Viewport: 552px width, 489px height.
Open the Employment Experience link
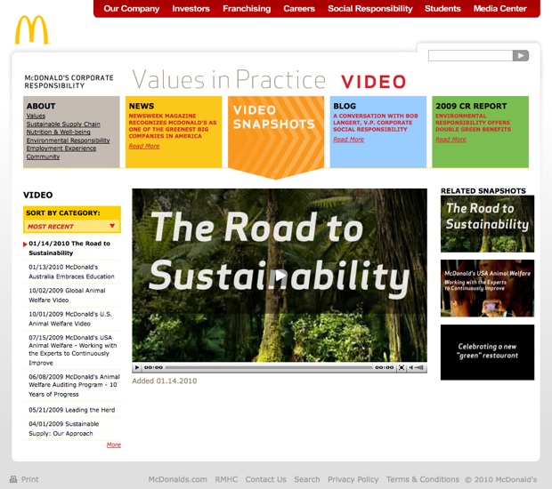pyautogui.click(x=61, y=148)
